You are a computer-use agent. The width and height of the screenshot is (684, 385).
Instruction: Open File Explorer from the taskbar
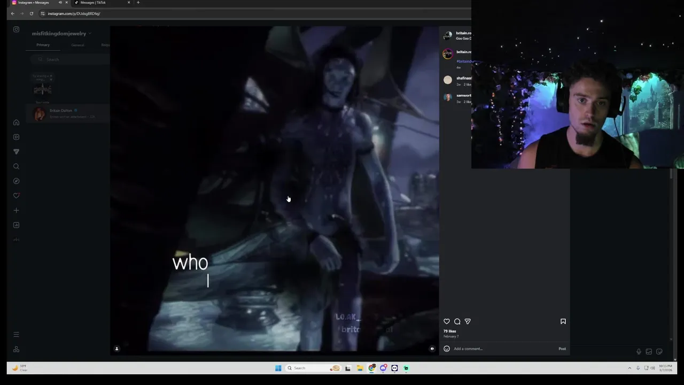tap(360, 368)
